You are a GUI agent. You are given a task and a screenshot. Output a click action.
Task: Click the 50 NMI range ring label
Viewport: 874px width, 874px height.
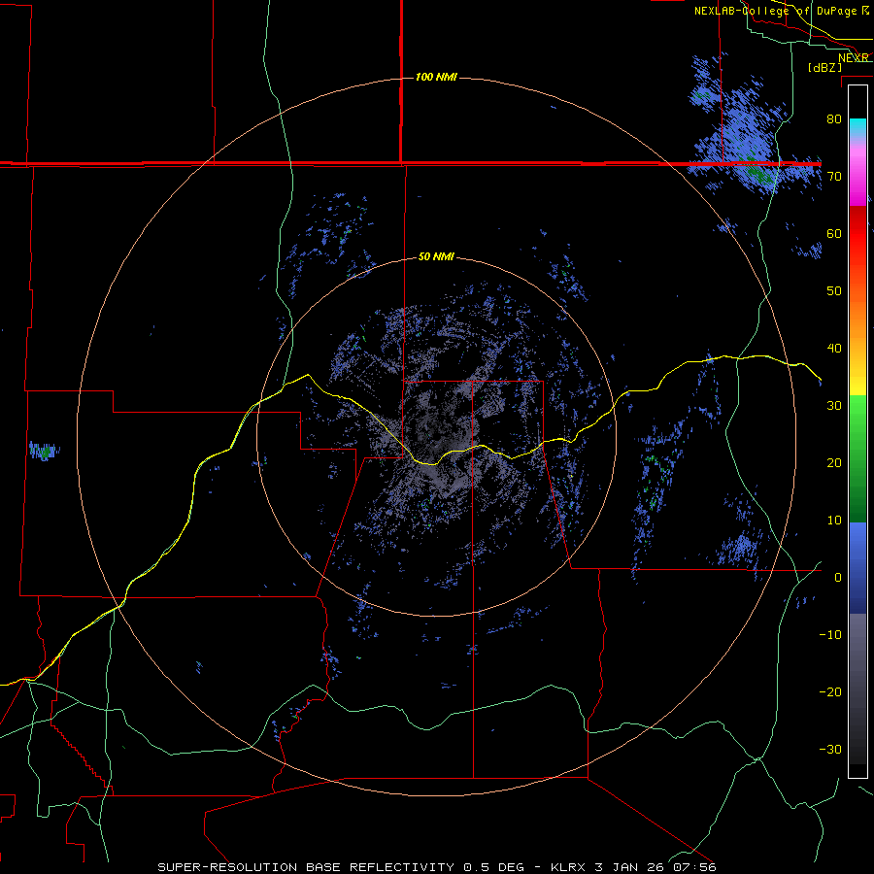click(x=436, y=257)
